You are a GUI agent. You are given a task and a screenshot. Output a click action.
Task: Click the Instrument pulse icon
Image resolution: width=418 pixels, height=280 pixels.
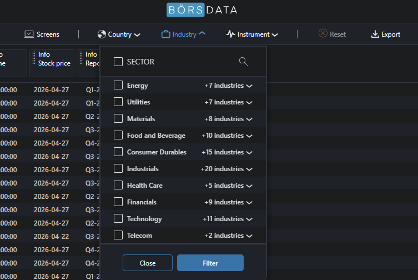(x=230, y=34)
